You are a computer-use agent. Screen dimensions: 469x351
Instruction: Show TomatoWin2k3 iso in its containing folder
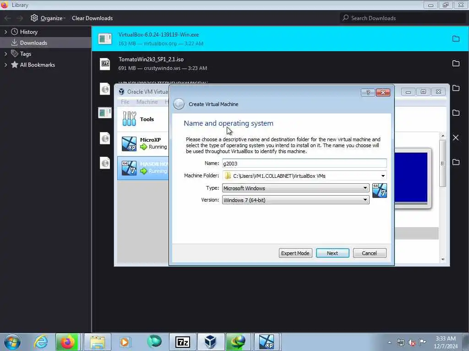456,64
